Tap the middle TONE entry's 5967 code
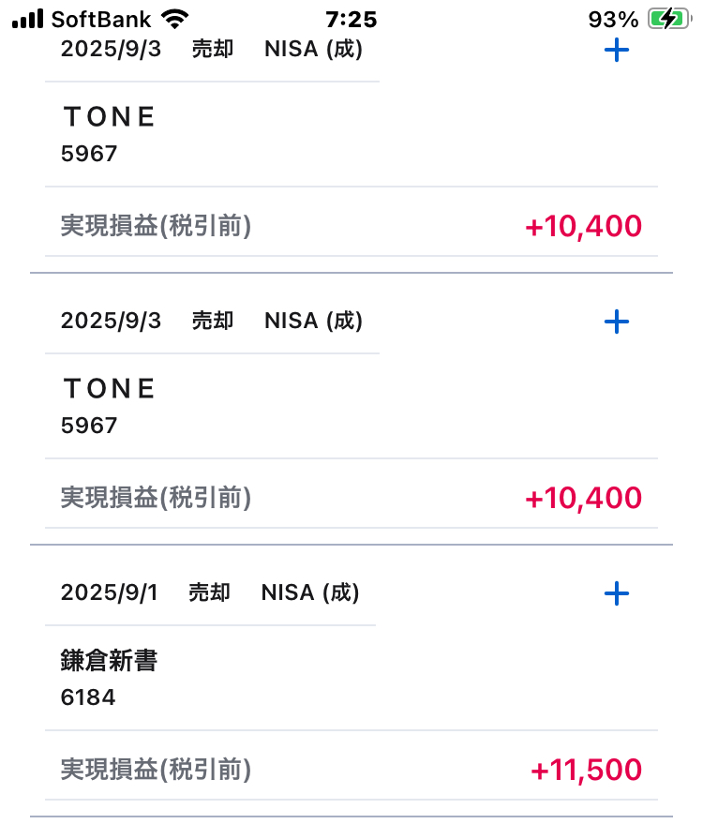This screenshot has width=703, height=839. 89,426
